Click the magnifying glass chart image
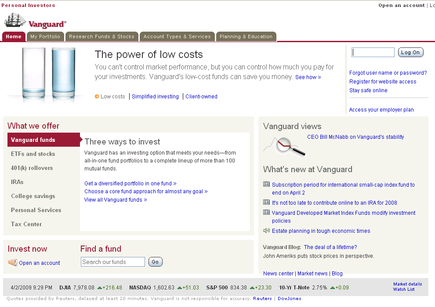 [284, 147]
